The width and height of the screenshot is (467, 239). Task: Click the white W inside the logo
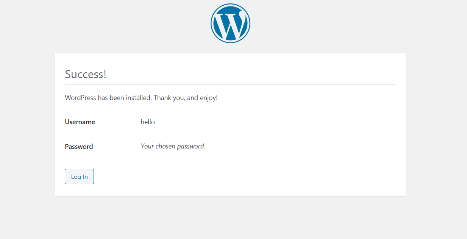point(230,25)
